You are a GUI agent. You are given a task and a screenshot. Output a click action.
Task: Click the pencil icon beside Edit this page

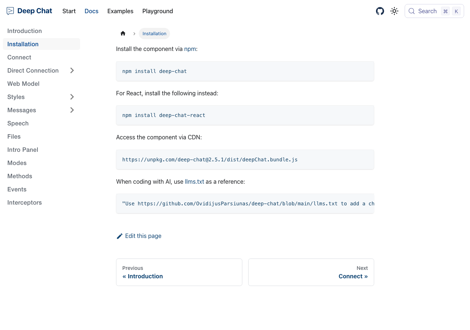tap(119, 236)
